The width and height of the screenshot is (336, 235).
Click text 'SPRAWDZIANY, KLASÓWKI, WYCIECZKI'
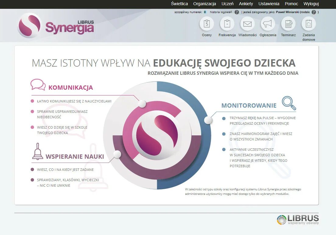coord(68,180)
